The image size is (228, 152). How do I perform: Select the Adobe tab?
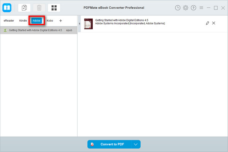(x=36, y=21)
